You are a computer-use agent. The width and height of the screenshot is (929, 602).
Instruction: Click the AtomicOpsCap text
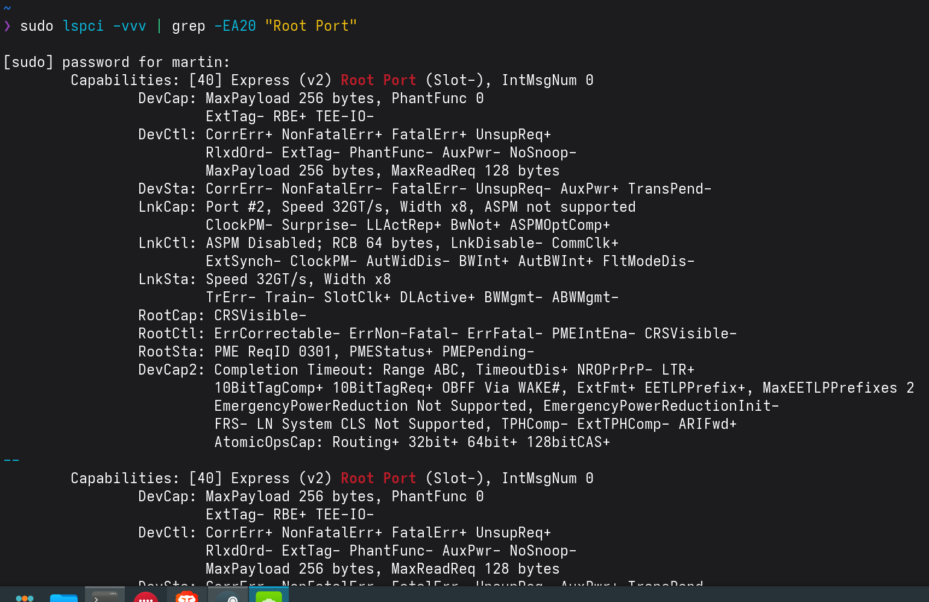(x=265, y=442)
